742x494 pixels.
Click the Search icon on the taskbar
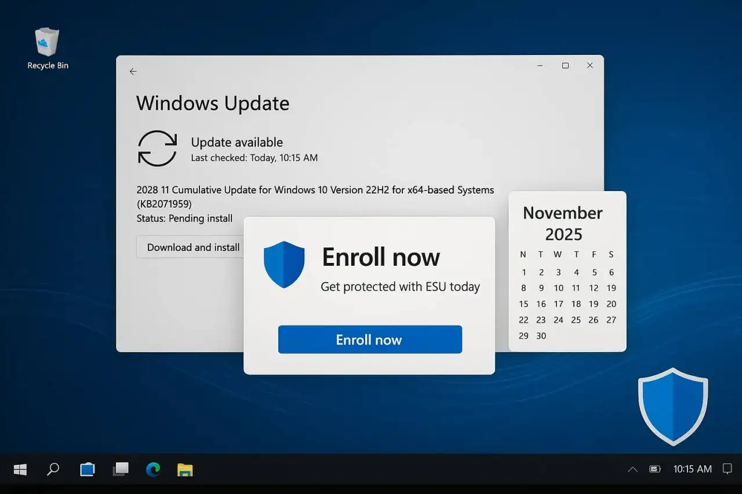(53, 469)
